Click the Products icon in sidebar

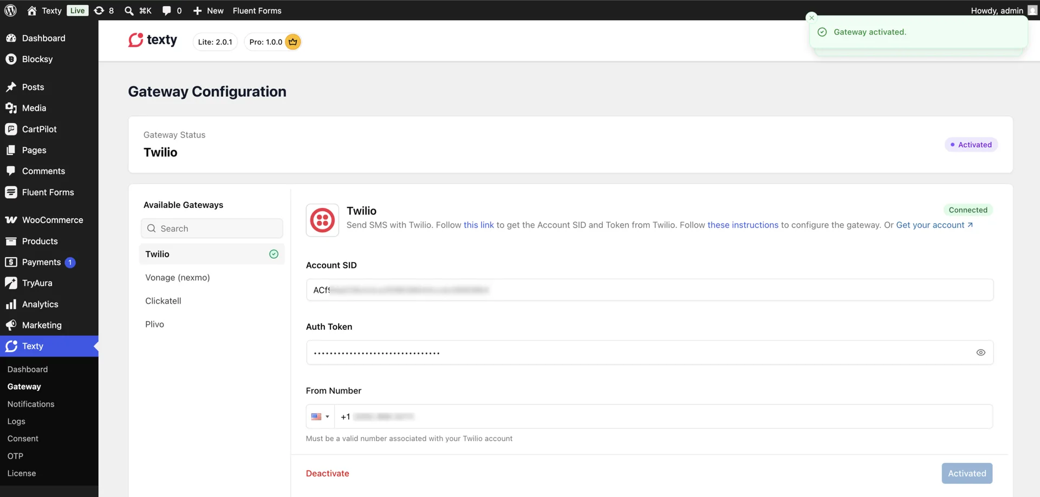point(11,241)
